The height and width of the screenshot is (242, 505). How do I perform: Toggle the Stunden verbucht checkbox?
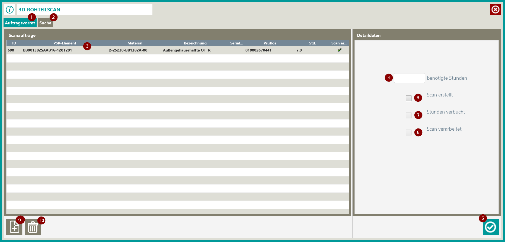click(x=408, y=115)
